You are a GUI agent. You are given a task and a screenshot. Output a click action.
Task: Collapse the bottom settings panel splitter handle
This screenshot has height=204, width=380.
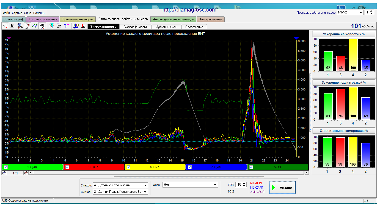pos(189,177)
